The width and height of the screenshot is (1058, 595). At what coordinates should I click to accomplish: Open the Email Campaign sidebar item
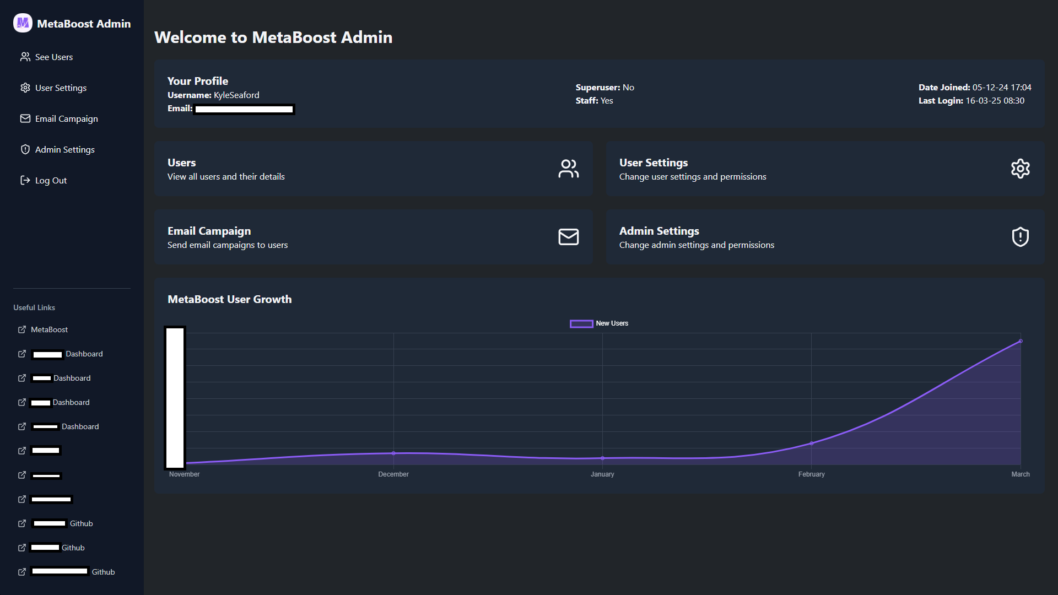pos(66,118)
